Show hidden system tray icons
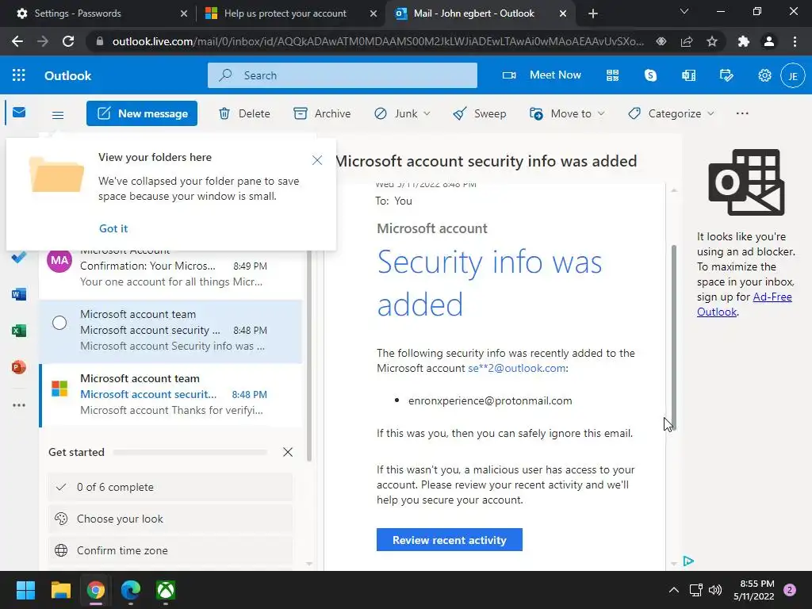The image size is (812, 609). (674, 590)
